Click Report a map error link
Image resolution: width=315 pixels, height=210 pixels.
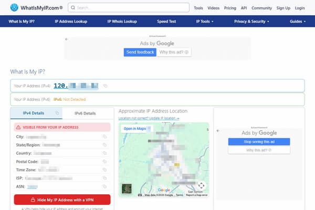click(197, 195)
